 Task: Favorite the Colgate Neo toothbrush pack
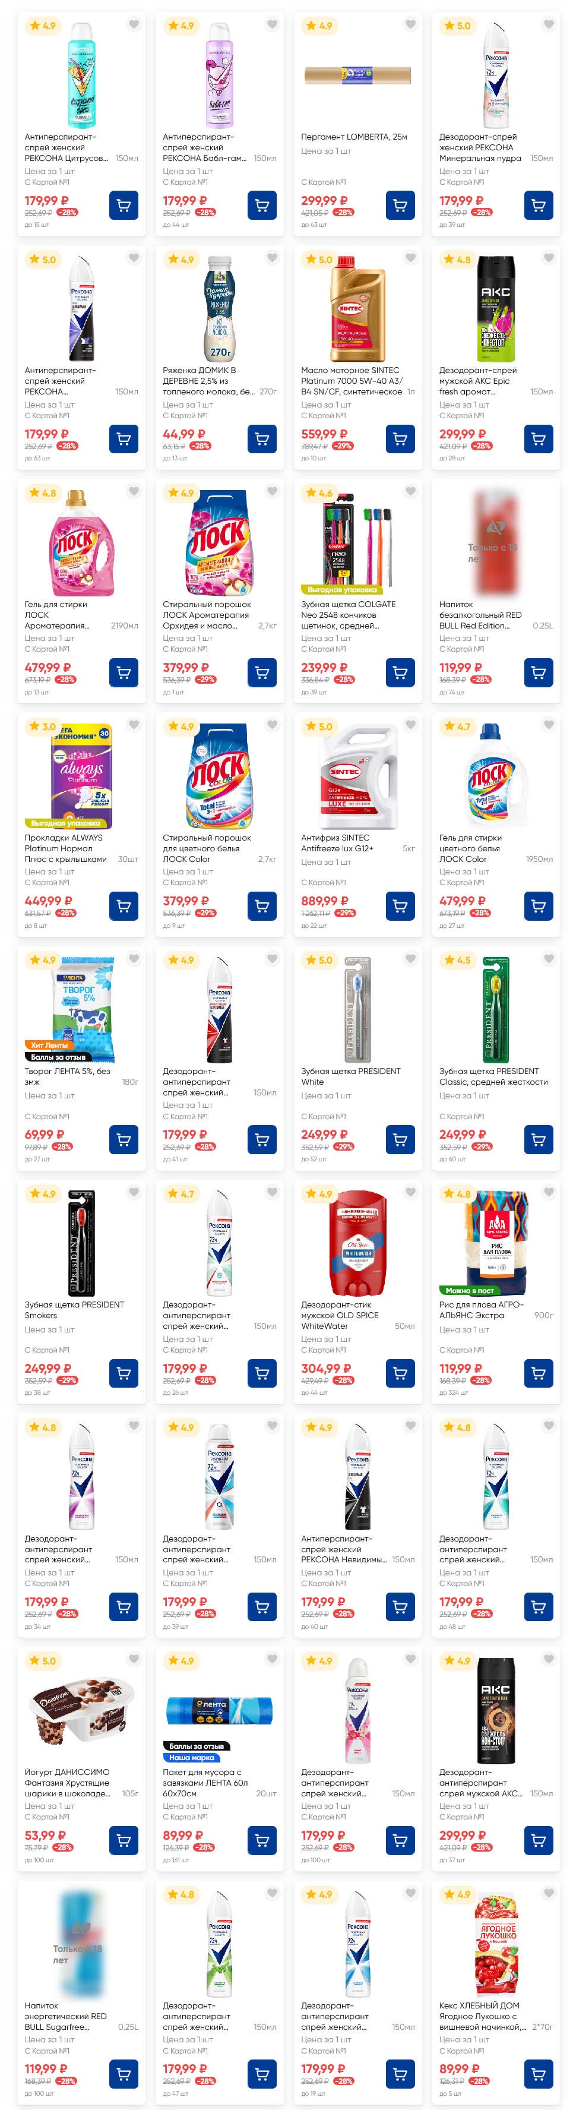pos(410,491)
